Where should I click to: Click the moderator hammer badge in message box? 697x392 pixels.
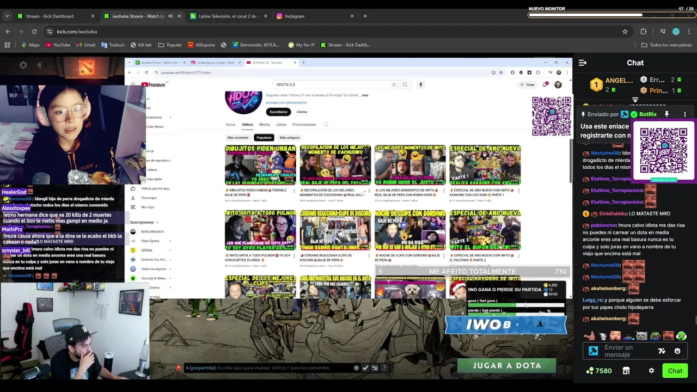tap(593, 351)
